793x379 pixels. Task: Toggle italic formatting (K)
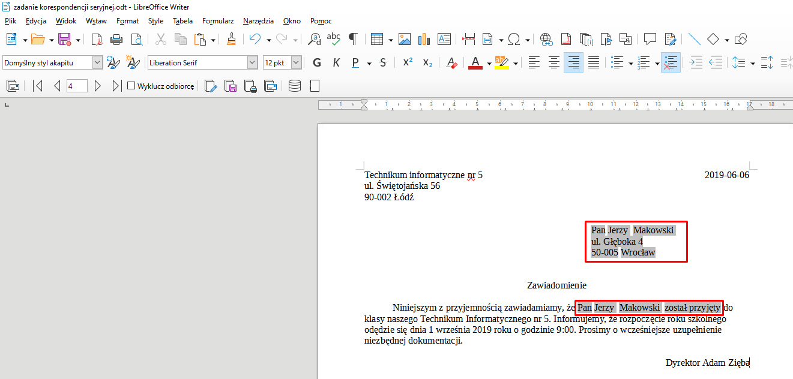(336, 62)
